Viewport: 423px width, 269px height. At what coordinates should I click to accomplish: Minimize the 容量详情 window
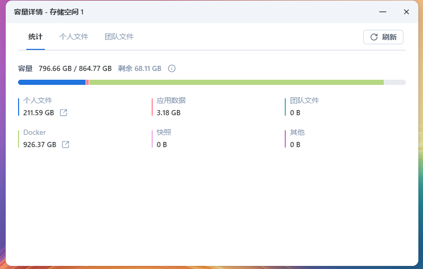382,12
